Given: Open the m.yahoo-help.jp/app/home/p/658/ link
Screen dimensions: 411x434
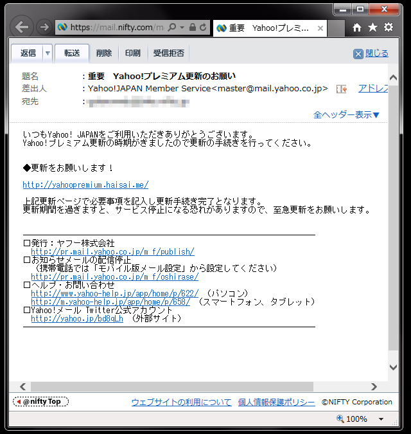Looking at the screenshot, I should click(x=110, y=302).
